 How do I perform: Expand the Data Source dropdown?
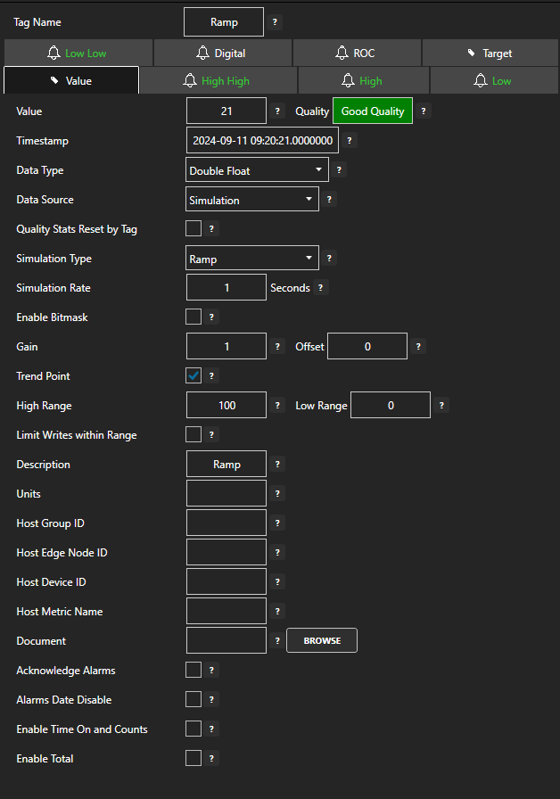pos(252,200)
